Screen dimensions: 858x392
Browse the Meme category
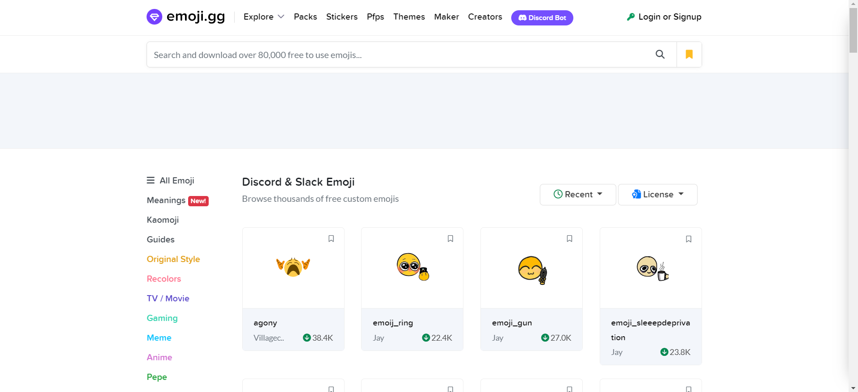pyautogui.click(x=159, y=338)
